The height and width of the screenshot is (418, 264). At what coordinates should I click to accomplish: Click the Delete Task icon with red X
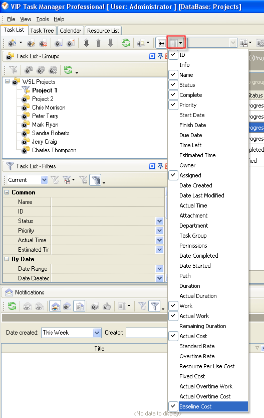pyautogui.click(x=43, y=43)
